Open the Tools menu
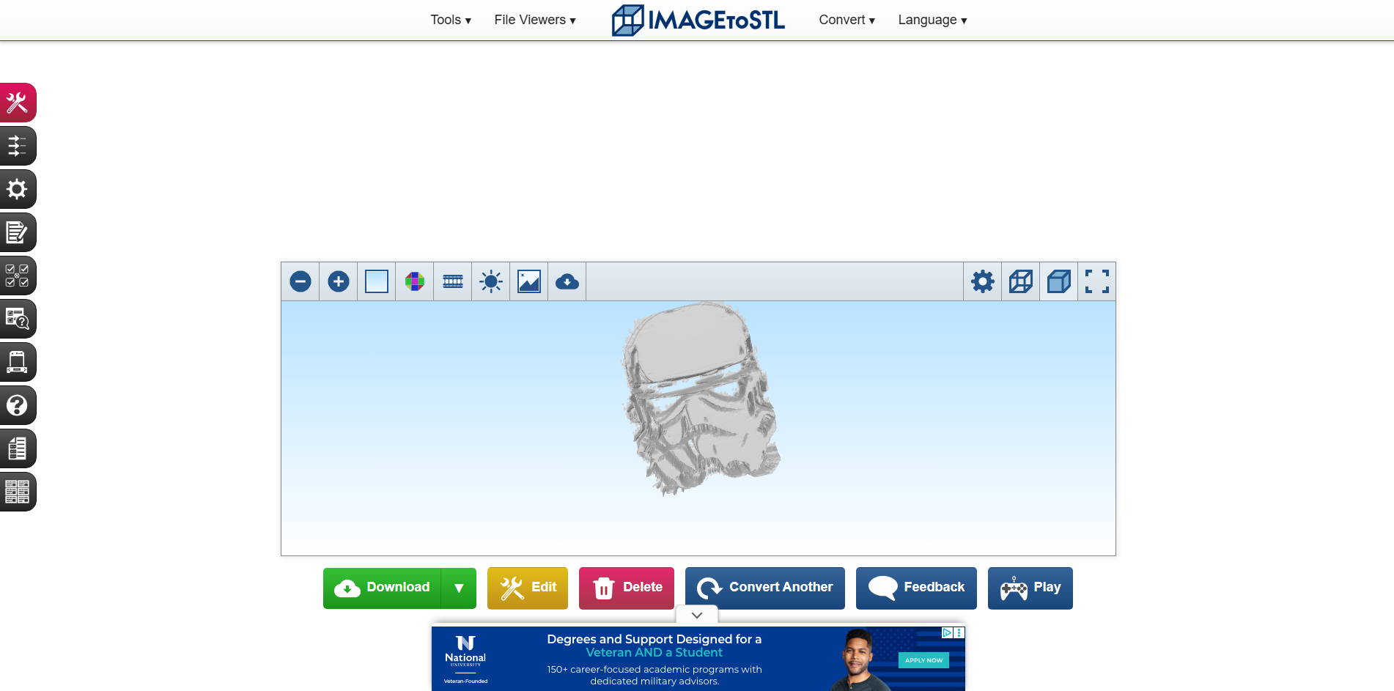 (451, 20)
